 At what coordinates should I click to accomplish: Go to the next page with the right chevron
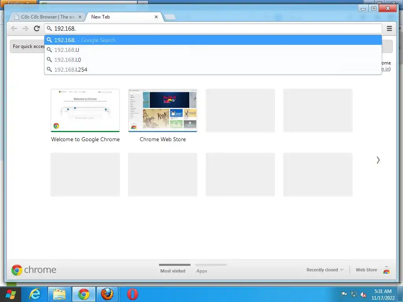click(x=378, y=160)
